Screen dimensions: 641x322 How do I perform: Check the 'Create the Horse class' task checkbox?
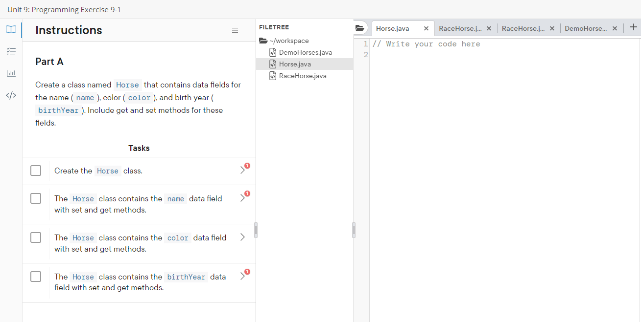[36, 171]
